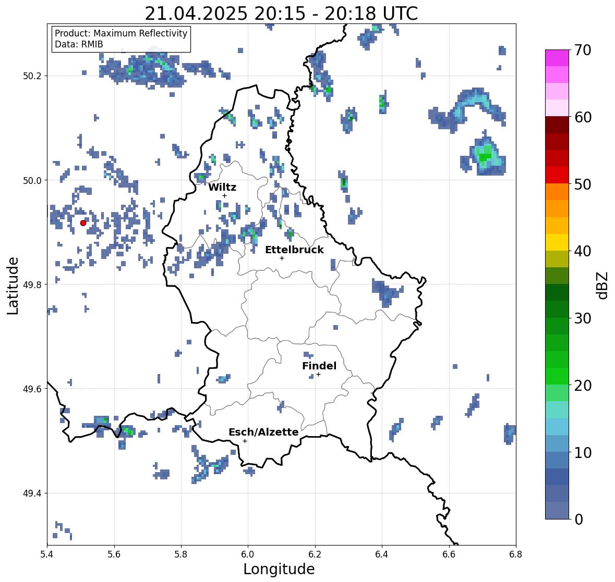The height and width of the screenshot is (582, 615).
Task: Click the 49.6 latitude tick label
Action: click(32, 389)
